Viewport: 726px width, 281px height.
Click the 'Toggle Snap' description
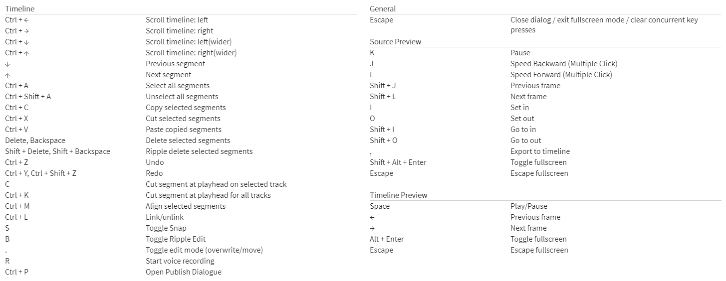pyautogui.click(x=166, y=228)
